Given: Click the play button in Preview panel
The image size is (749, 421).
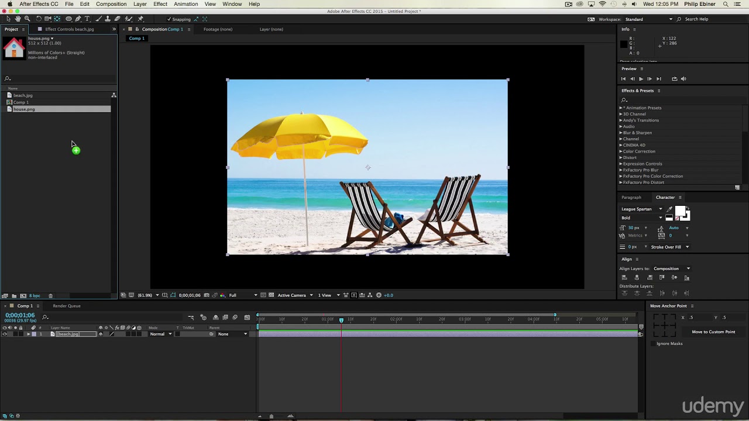Looking at the screenshot, I should pyautogui.click(x=641, y=79).
